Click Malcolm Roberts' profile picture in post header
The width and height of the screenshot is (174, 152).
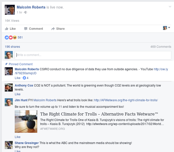point(10,10)
